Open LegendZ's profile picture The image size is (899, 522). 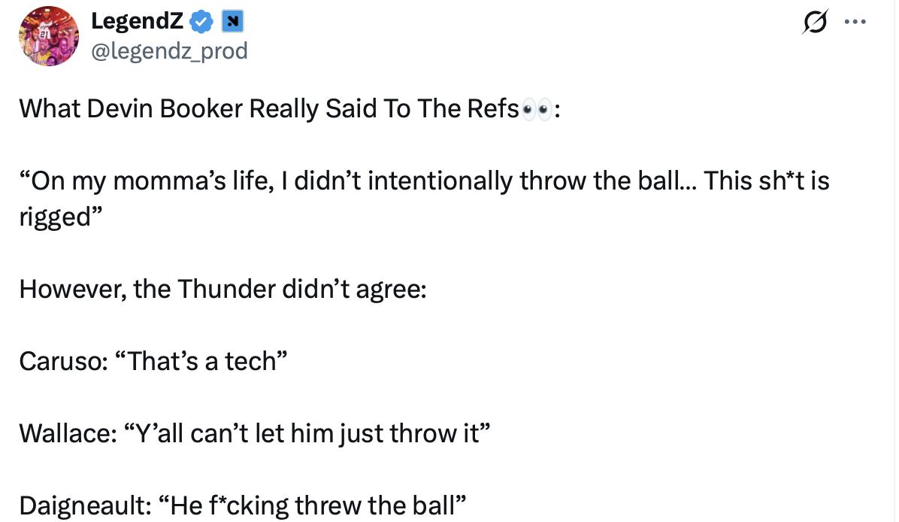pyautogui.click(x=47, y=36)
